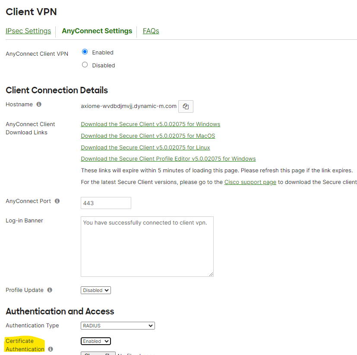Click the AnyConnect Port input field
This screenshot has width=357, height=355.
[x=106, y=203]
